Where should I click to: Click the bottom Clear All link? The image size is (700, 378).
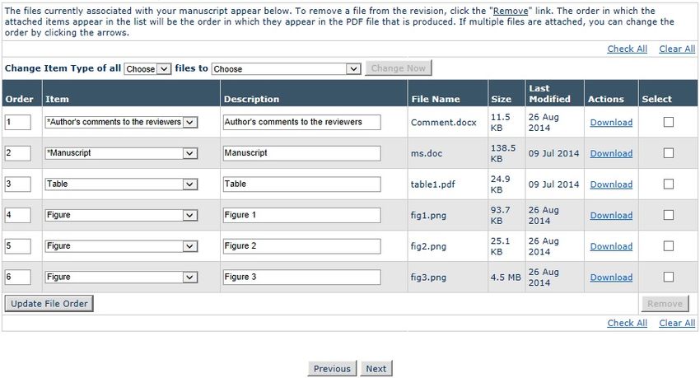click(677, 323)
